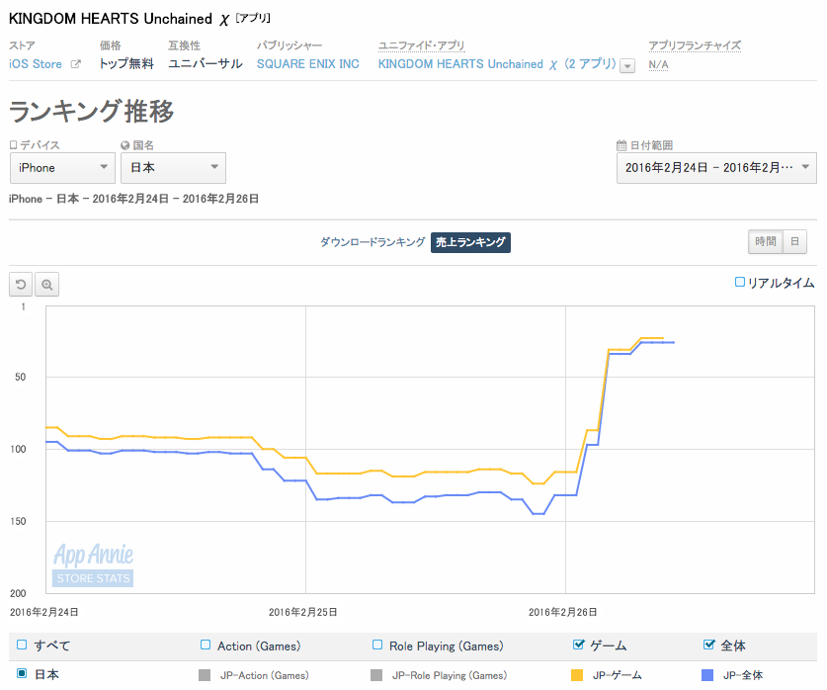Image resolution: width=827 pixels, height=690 pixels.
Task: Click the アプリフランチャイズ header label
Action: (695, 45)
